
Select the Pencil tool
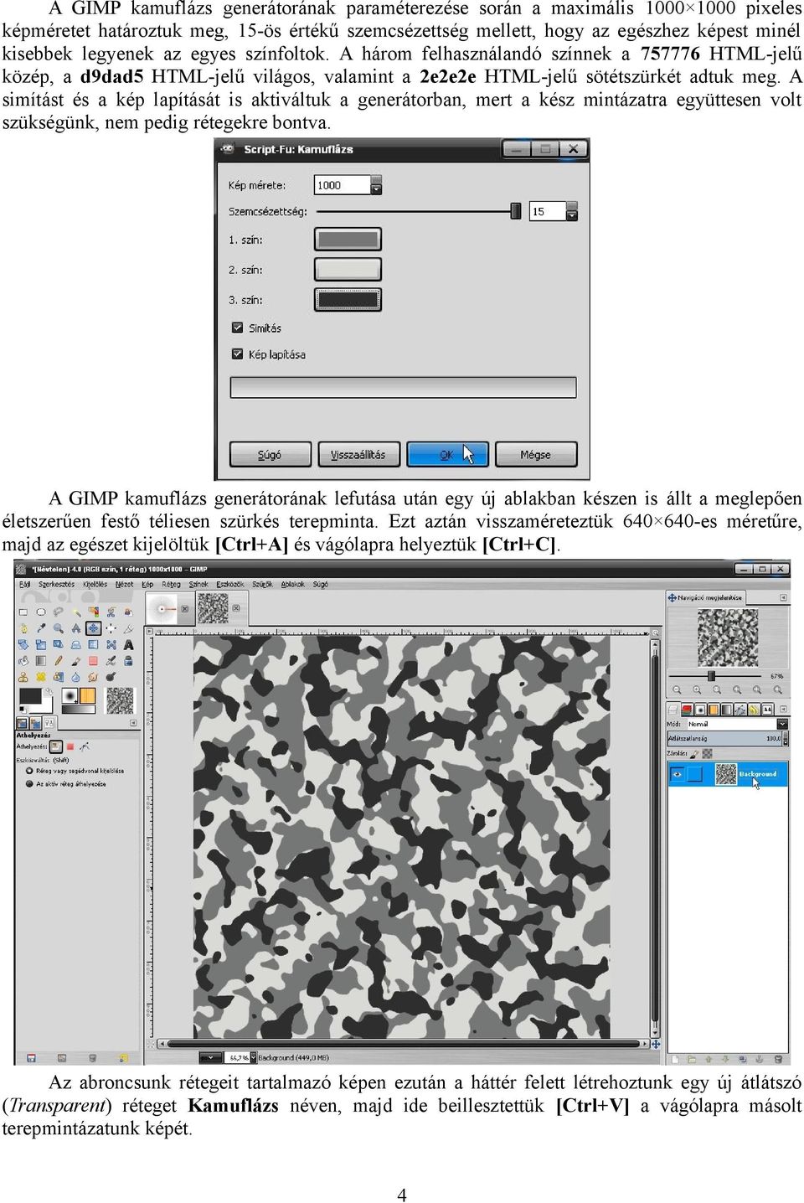tap(59, 660)
